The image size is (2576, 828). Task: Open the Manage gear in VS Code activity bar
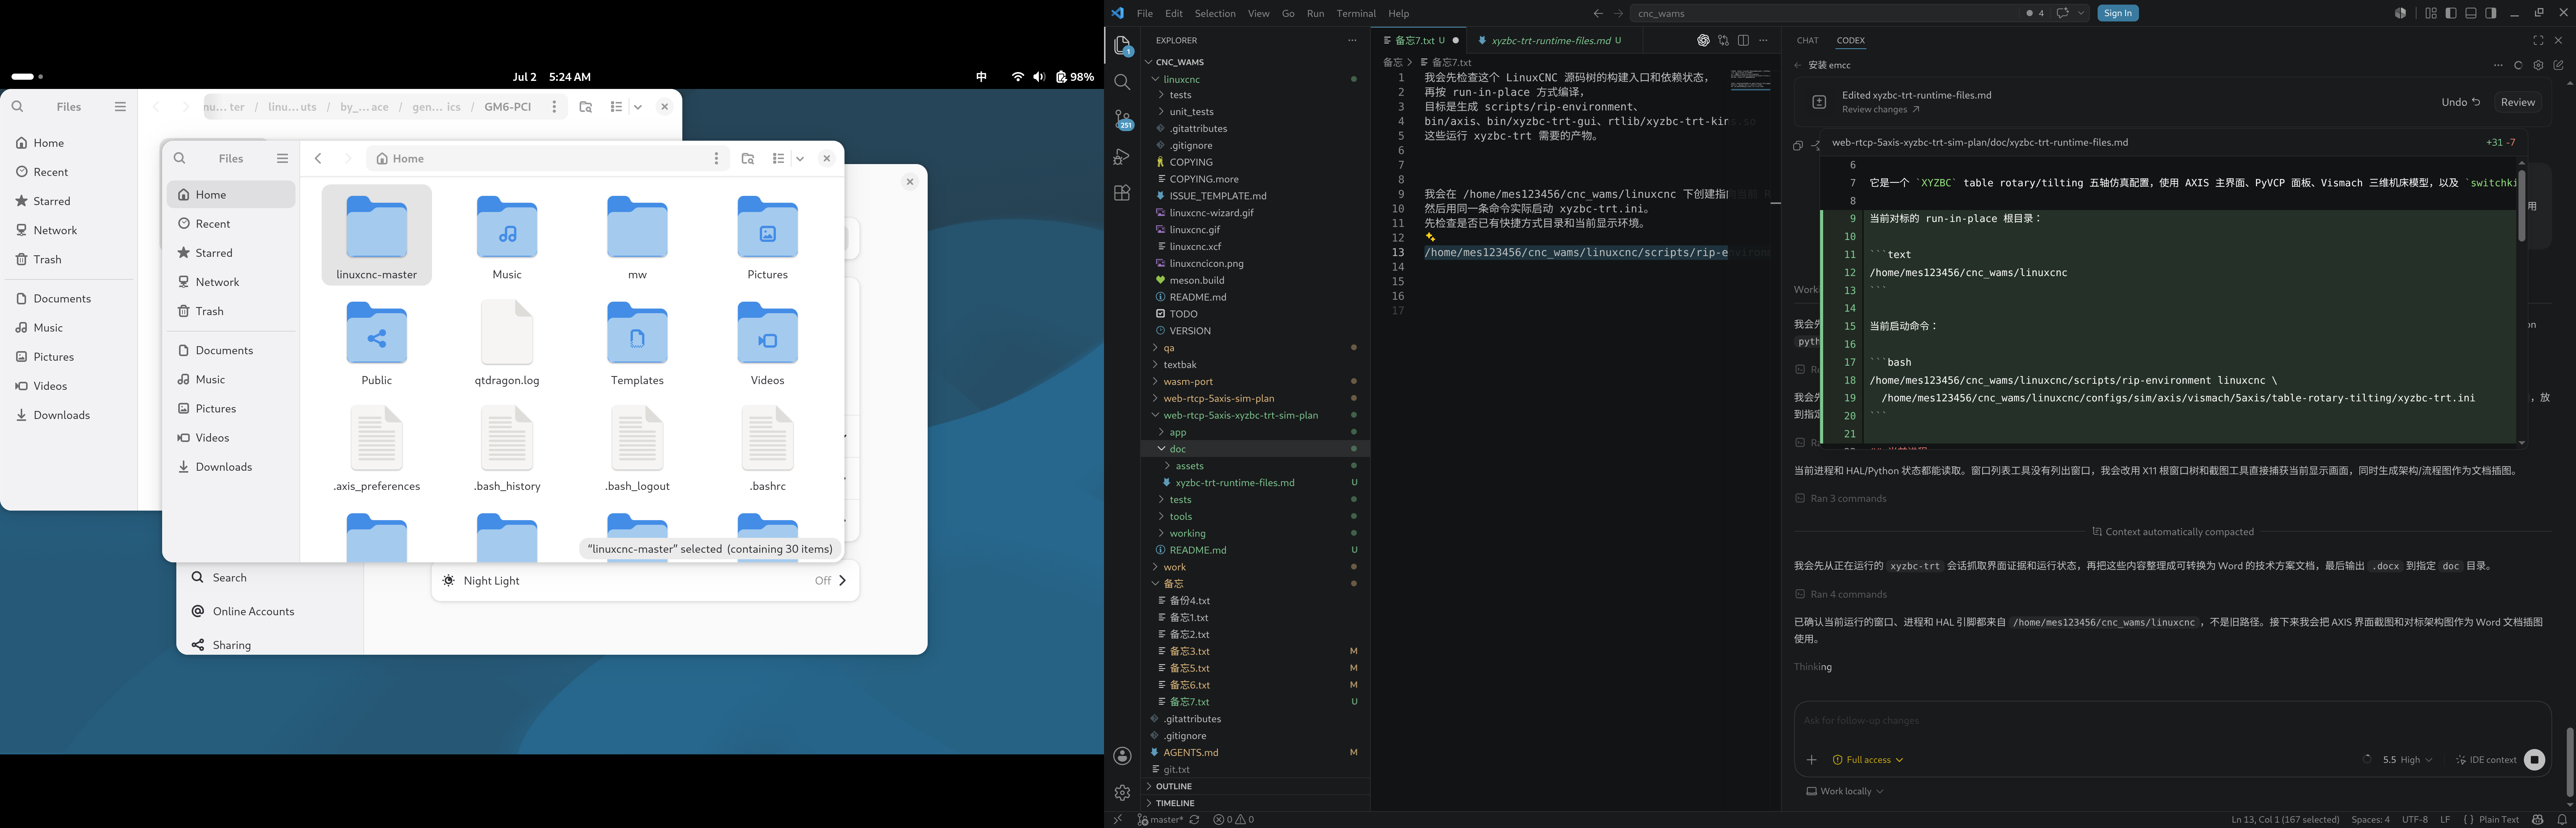(x=1122, y=793)
